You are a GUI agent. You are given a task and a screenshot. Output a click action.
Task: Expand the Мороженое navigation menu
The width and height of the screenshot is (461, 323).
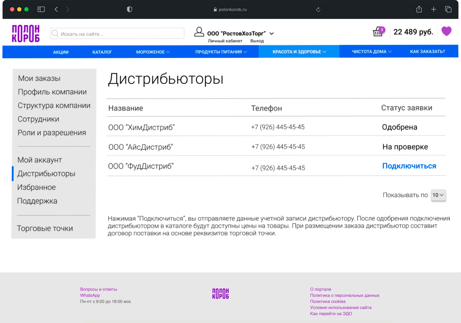153,52
